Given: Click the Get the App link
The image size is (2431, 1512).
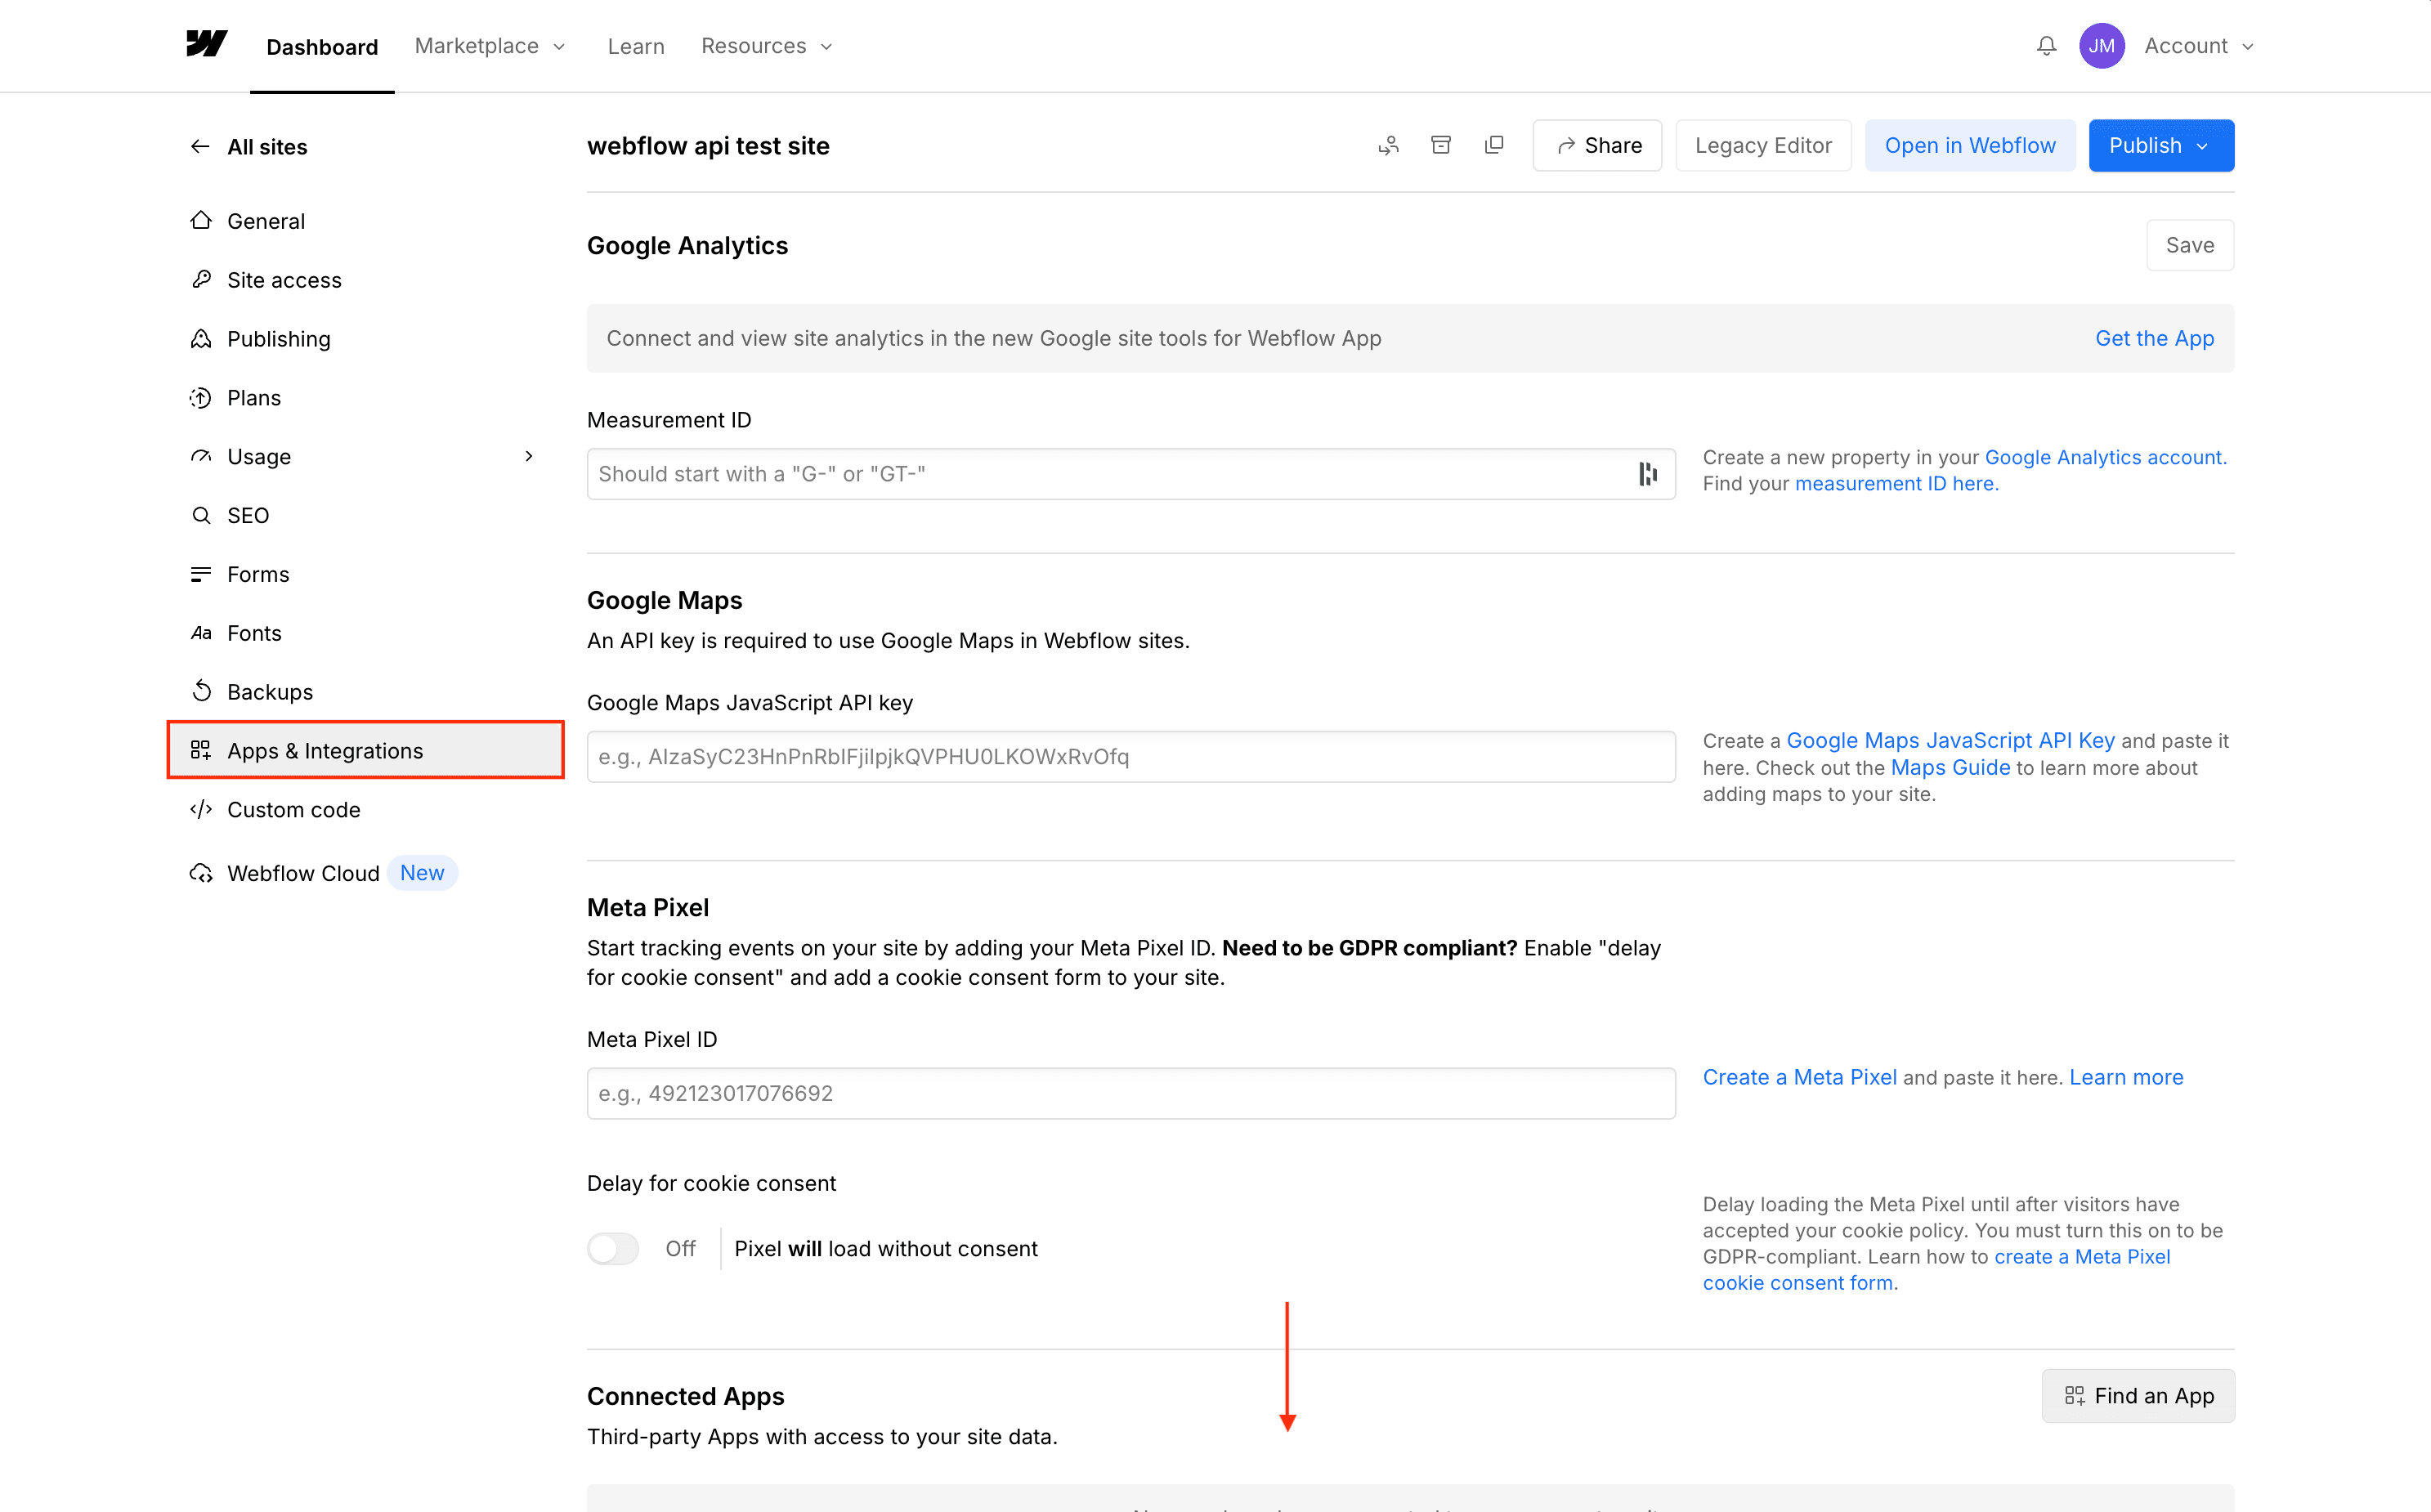Looking at the screenshot, I should (2154, 338).
